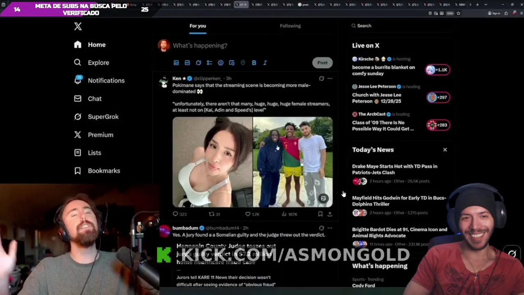Open Chat from the sidebar
The width and height of the screenshot is (524, 295).
[88, 99]
